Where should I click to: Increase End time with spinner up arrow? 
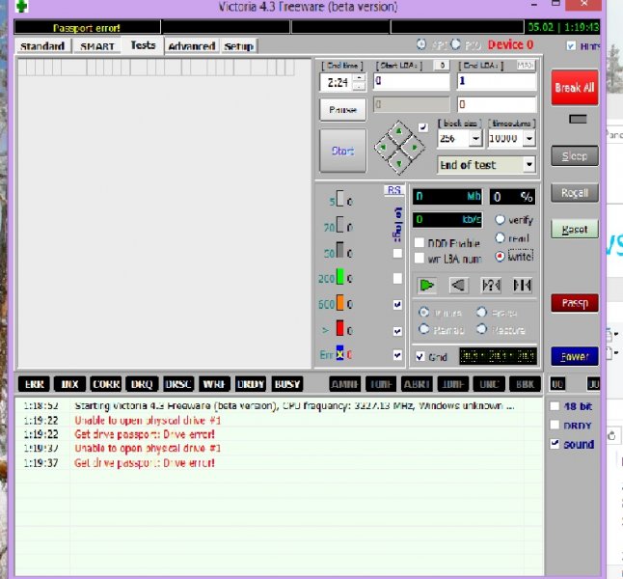coord(359,77)
